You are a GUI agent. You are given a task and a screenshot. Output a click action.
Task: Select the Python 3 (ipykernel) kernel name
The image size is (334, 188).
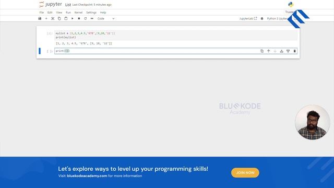[x=277, y=19]
